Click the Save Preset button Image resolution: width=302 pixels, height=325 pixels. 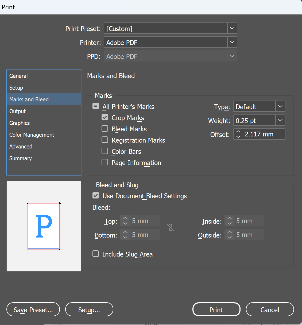[x=33, y=309]
